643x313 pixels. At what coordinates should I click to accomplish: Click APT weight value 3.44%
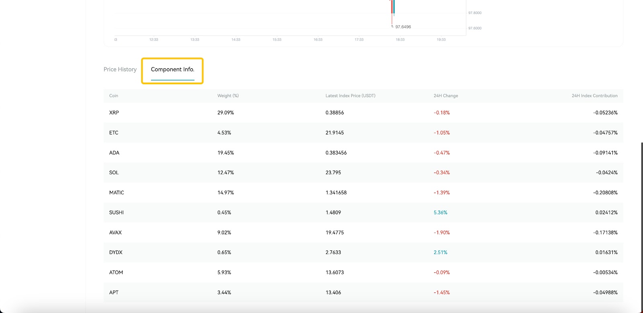[x=224, y=293]
